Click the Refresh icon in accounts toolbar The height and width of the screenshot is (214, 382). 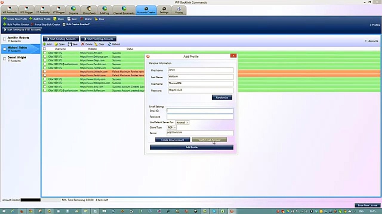click(x=110, y=44)
